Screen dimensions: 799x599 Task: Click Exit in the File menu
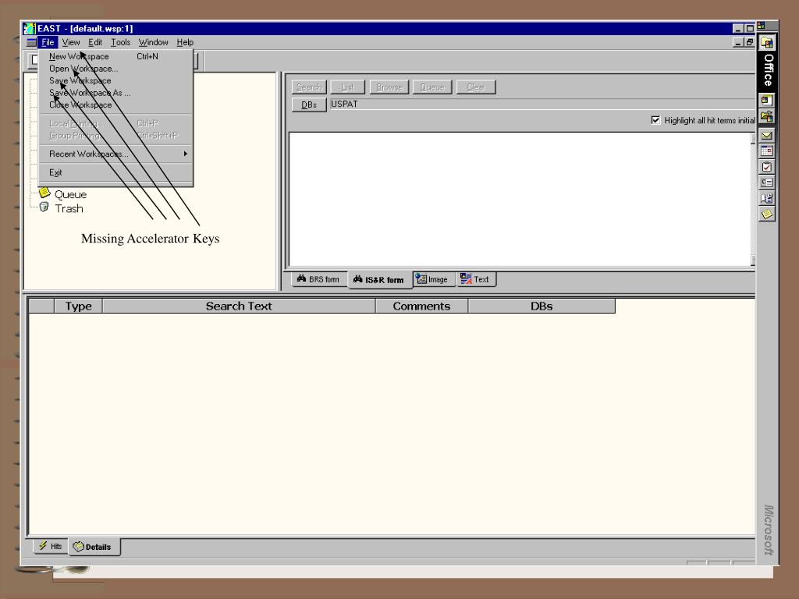pyautogui.click(x=115, y=172)
